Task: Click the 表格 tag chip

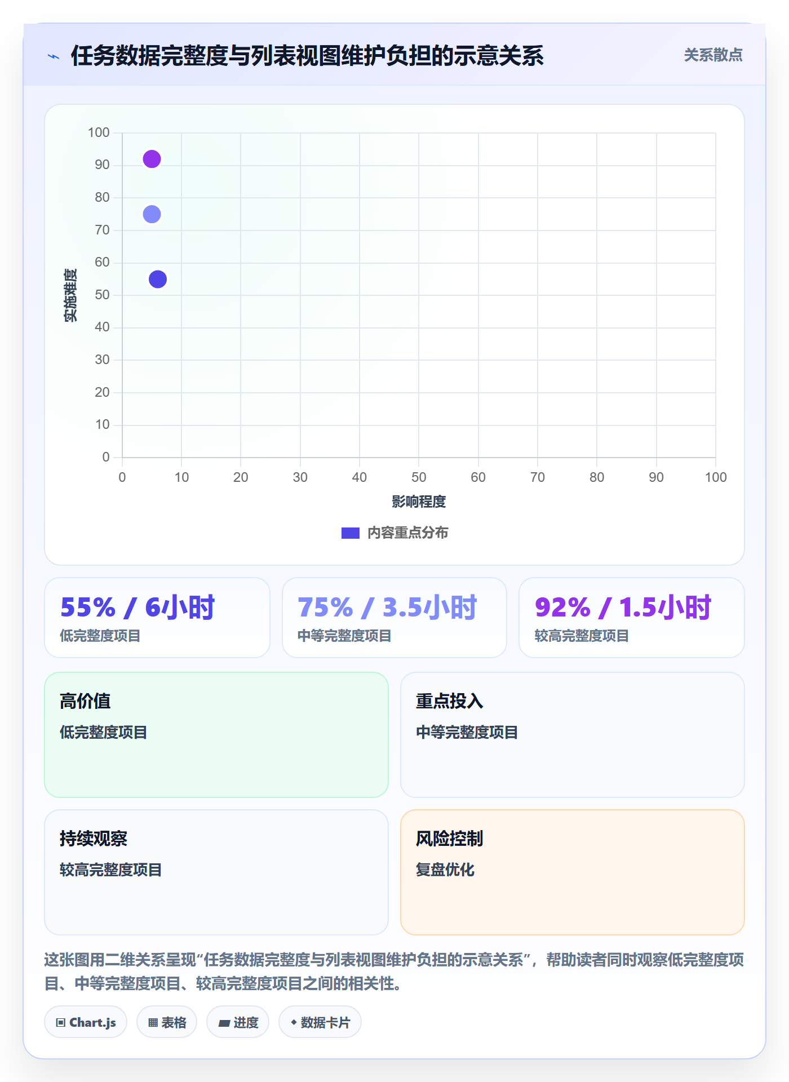Action: (167, 1022)
